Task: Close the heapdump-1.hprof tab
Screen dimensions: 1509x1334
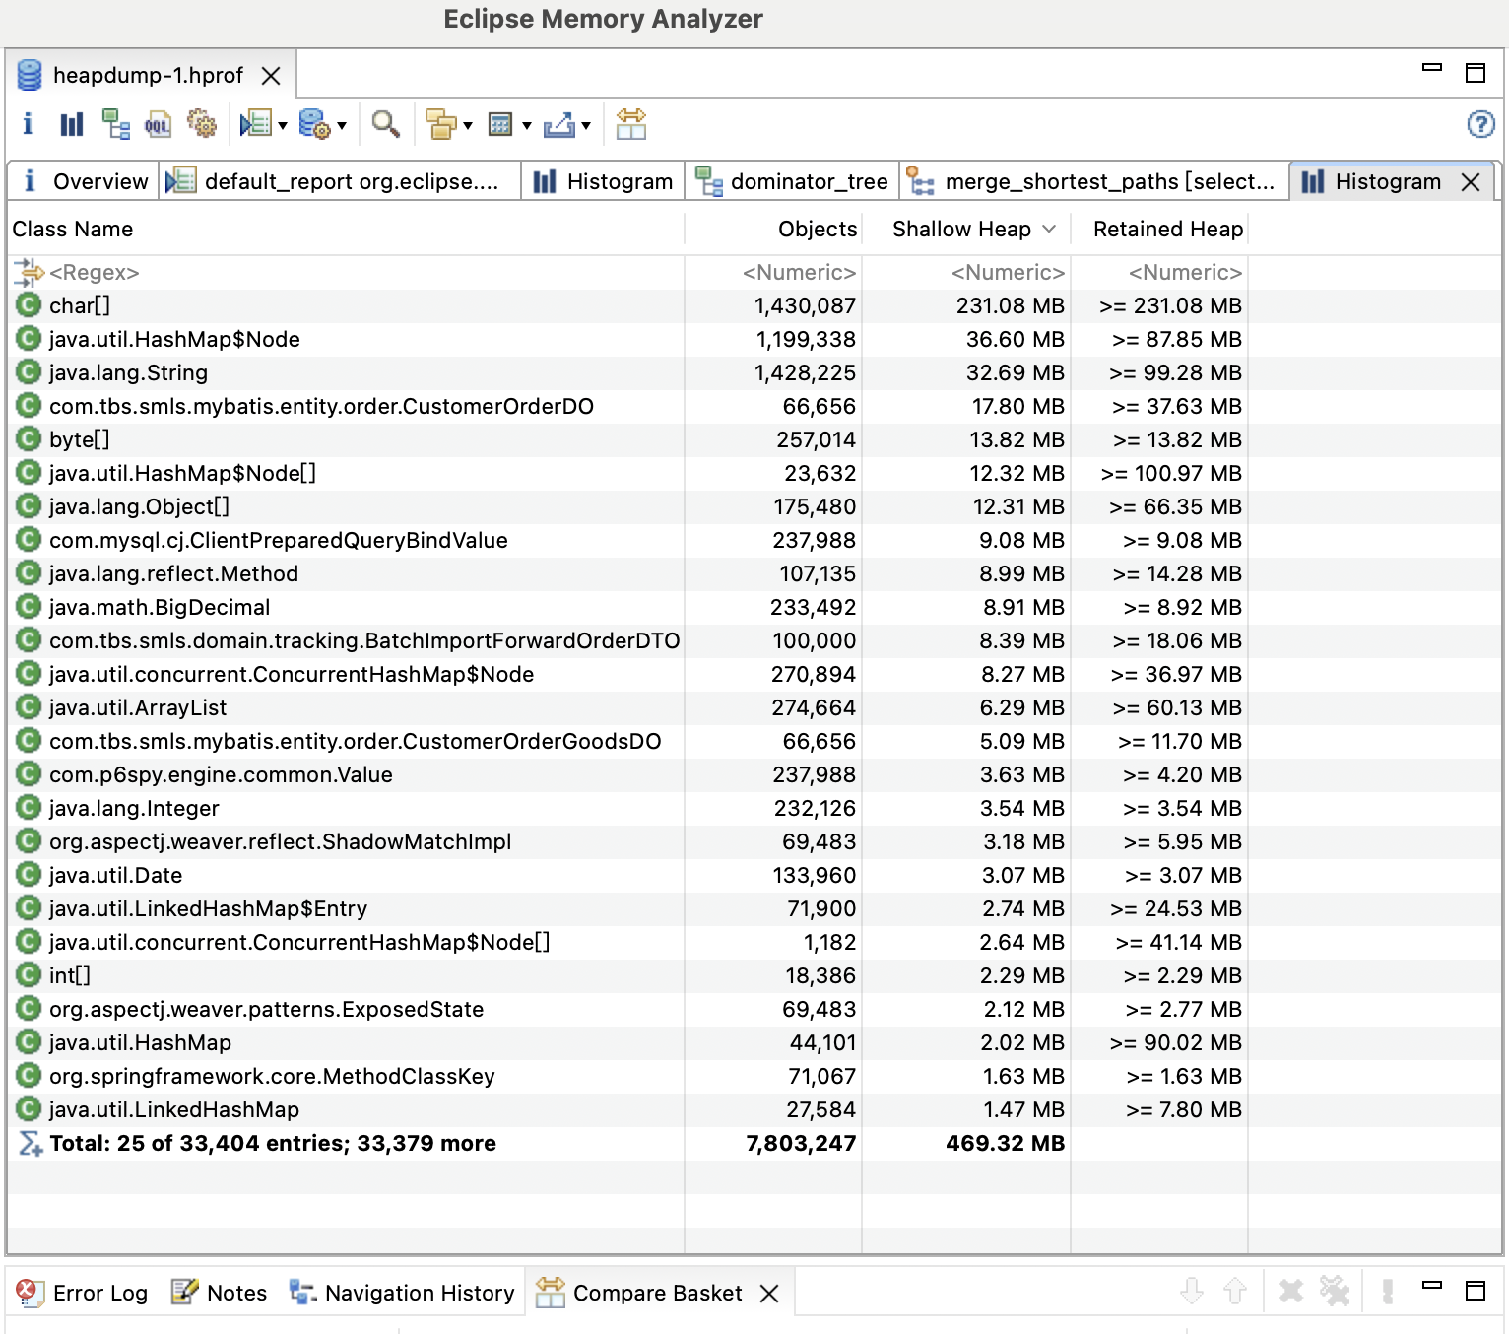Action: click(x=271, y=76)
